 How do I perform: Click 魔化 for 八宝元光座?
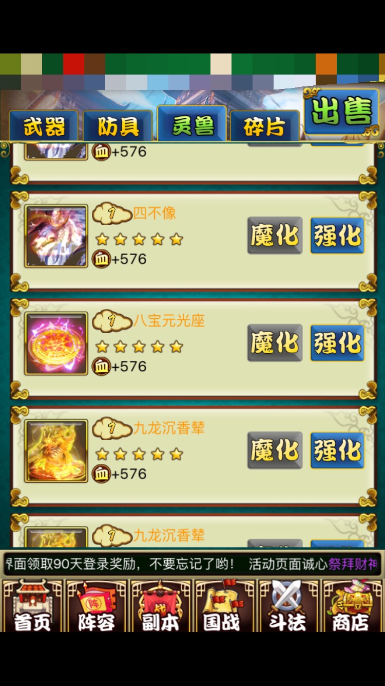click(x=275, y=343)
